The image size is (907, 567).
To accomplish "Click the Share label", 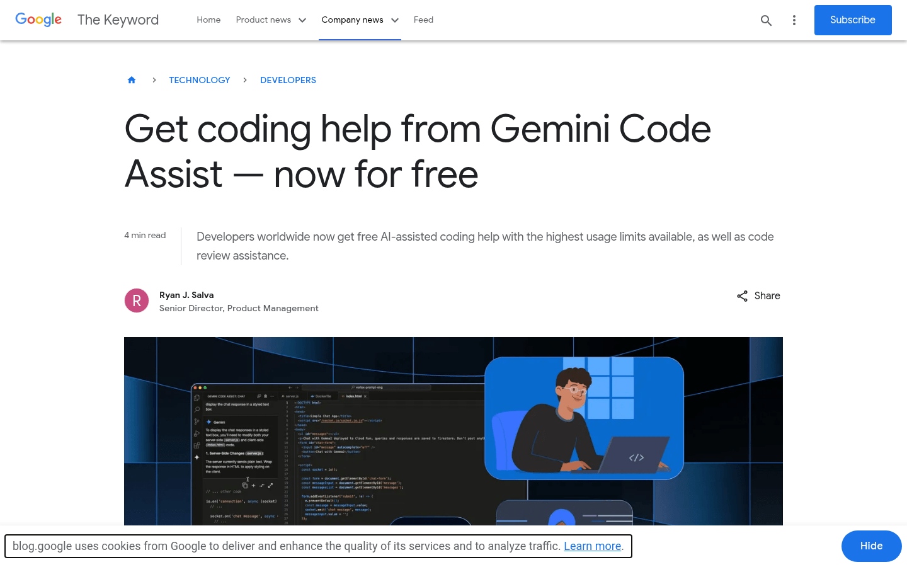I will [767, 295].
